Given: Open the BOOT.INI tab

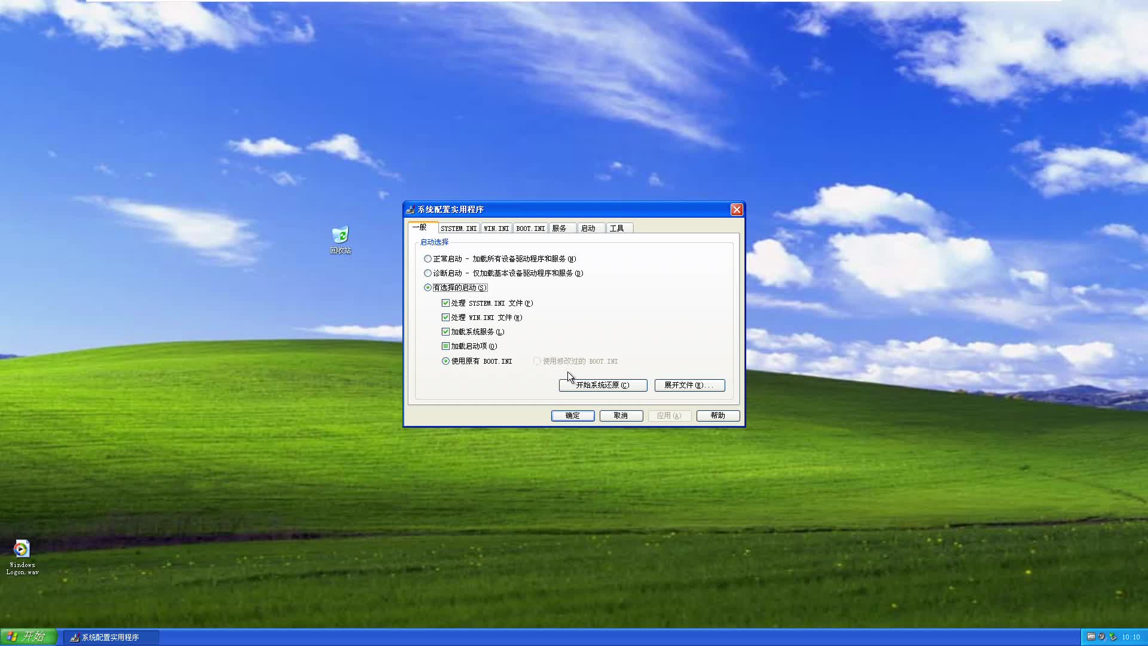Looking at the screenshot, I should click(530, 228).
